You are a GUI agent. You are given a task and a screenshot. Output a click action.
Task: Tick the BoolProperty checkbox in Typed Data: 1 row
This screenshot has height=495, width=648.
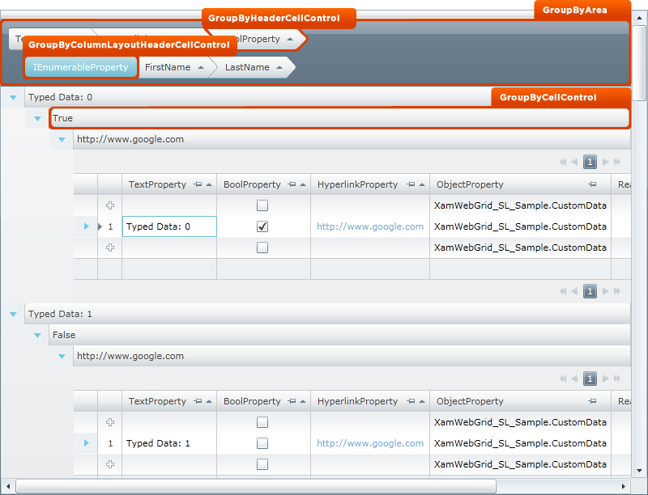pos(262,443)
